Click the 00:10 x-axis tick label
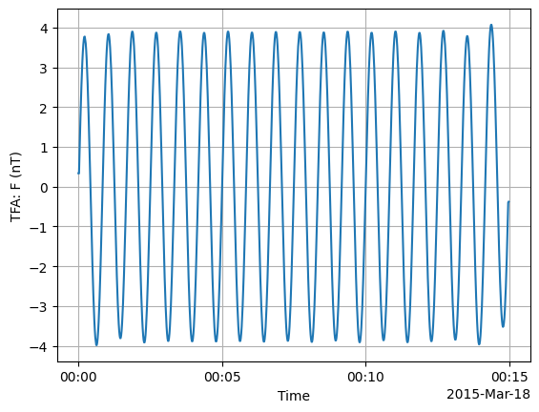Viewport: 539px width, 412px height. (x=365, y=378)
